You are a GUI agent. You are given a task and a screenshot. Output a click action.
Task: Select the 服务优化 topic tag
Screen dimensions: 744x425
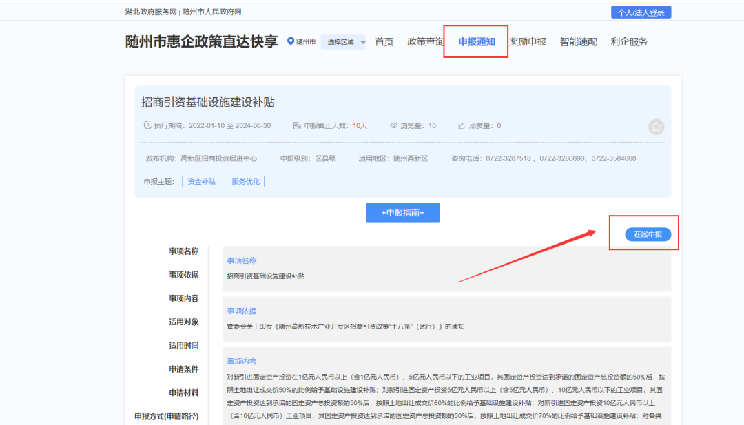tap(246, 182)
